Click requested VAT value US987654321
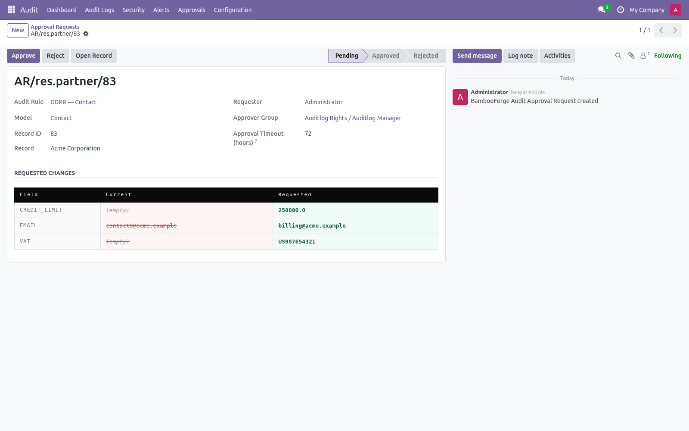689x431 pixels. pyautogui.click(x=297, y=242)
